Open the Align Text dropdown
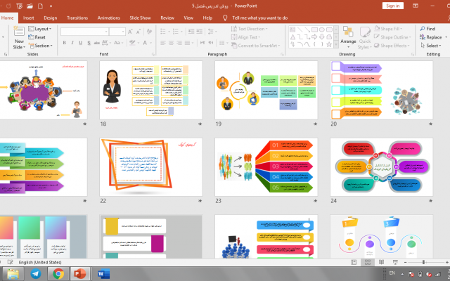Viewport: 450px width, 281px height. (245, 37)
